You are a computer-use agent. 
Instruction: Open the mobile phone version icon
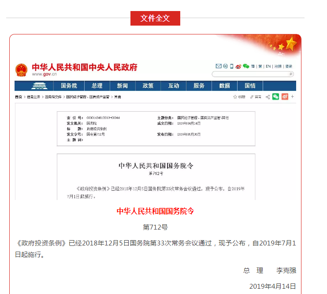pos(231,66)
